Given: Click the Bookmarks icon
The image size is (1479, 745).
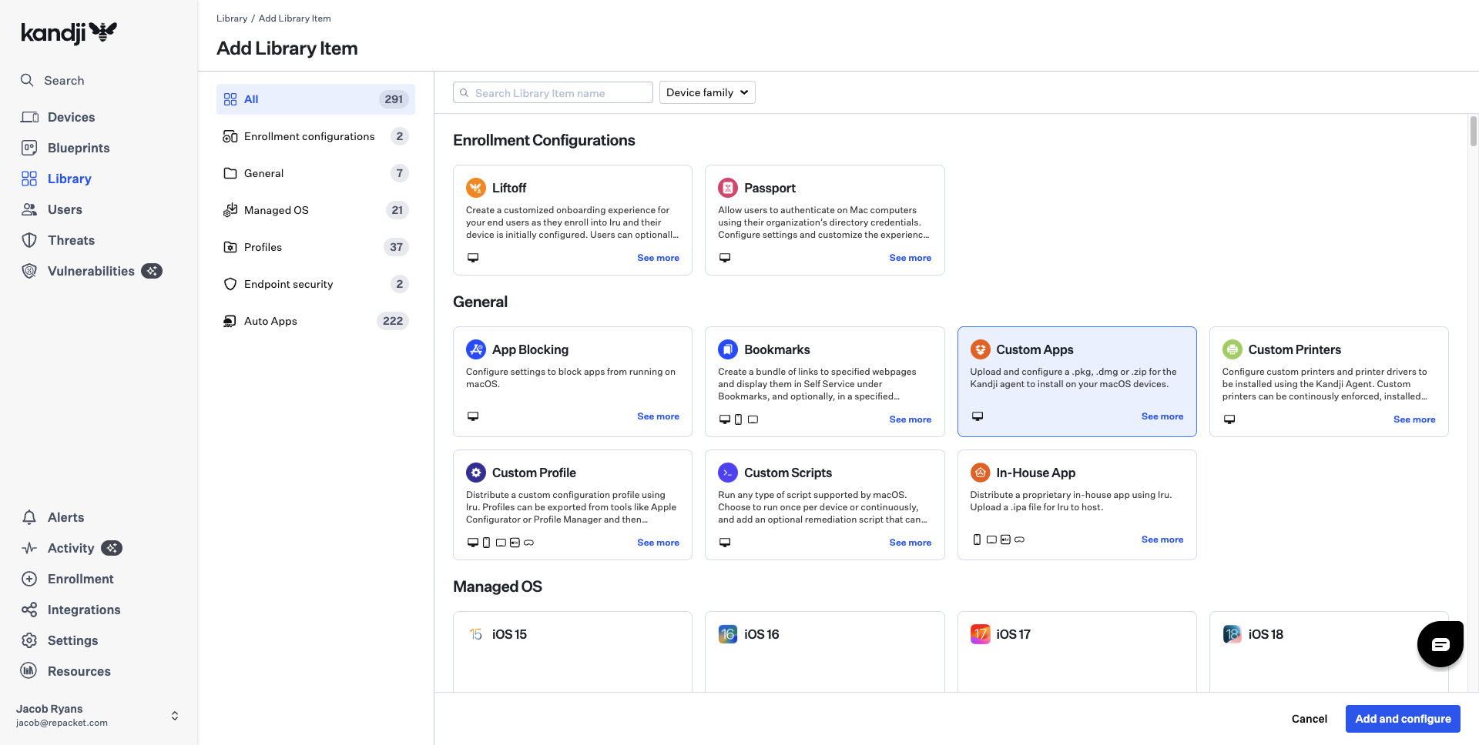Looking at the screenshot, I should click(x=728, y=349).
